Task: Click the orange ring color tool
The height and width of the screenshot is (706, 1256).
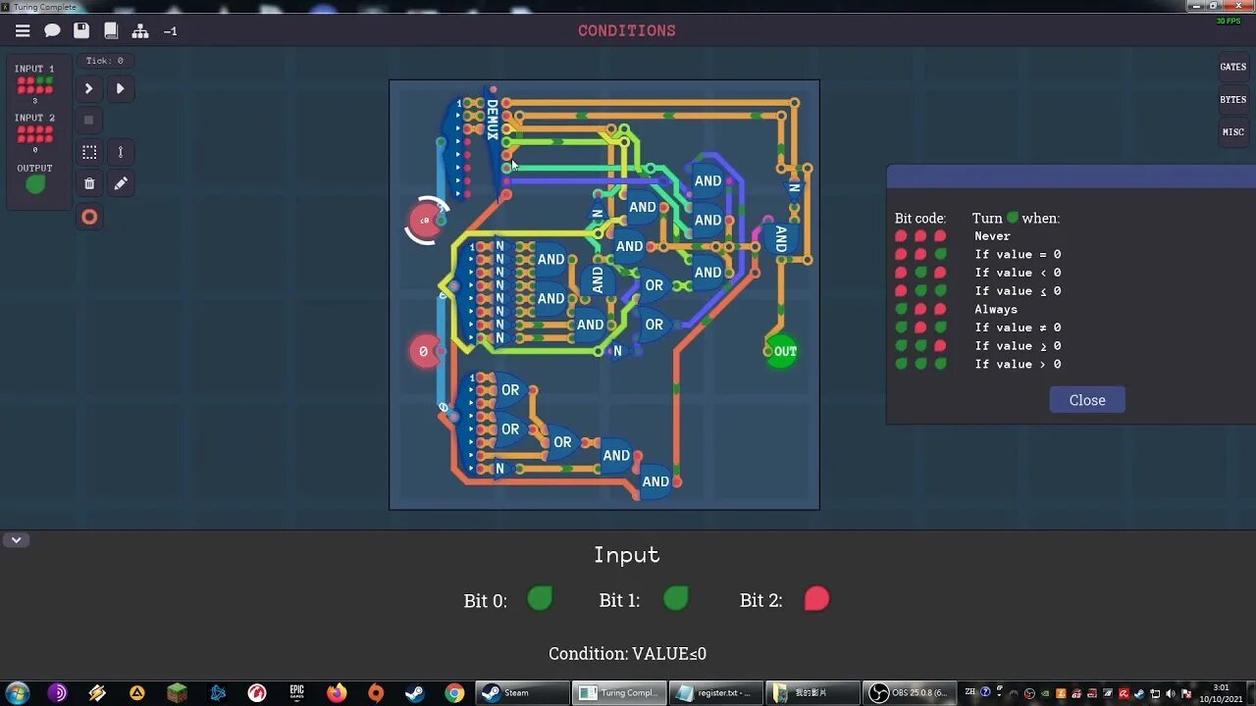Action: (x=89, y=217)
